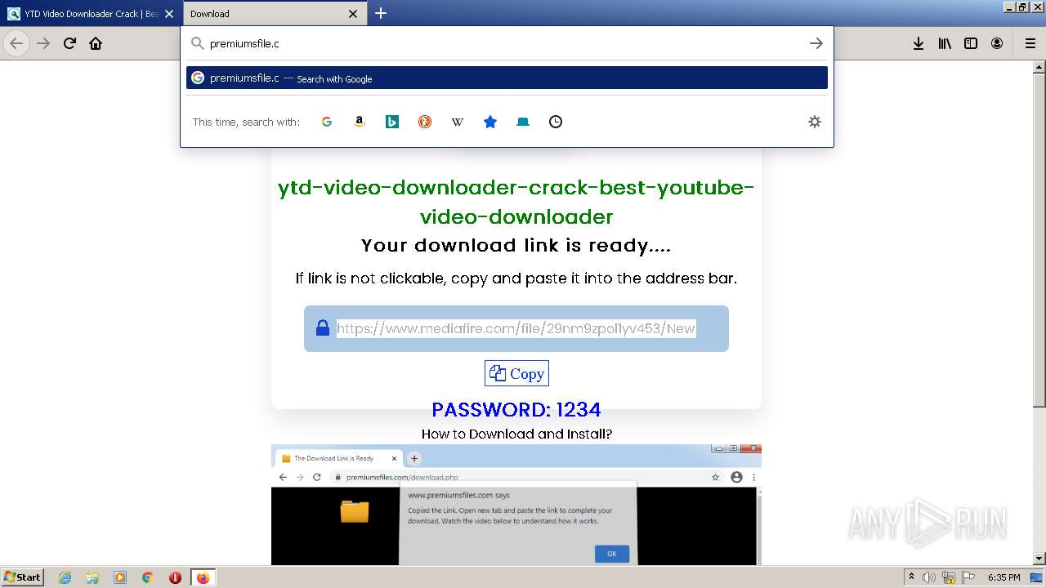Click the PASSWORD: 1234 text
Image resolution: width=1046 pixels, height=588 pixels.
point(516,409)
